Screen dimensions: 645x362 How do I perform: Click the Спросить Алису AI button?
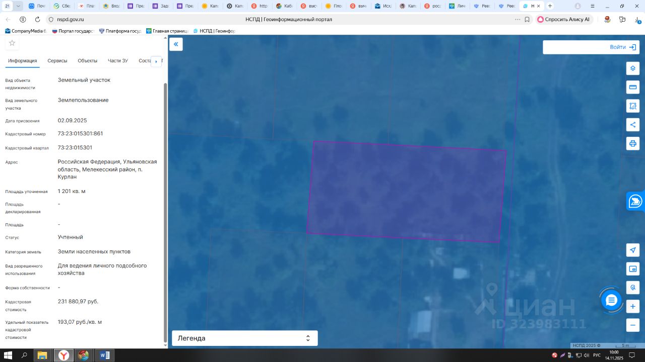click(x=563, y=19)
